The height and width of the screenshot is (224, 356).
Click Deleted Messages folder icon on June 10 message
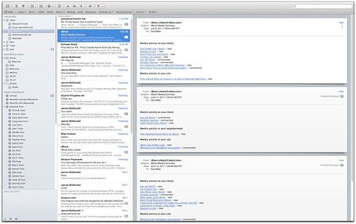[342, 165]
